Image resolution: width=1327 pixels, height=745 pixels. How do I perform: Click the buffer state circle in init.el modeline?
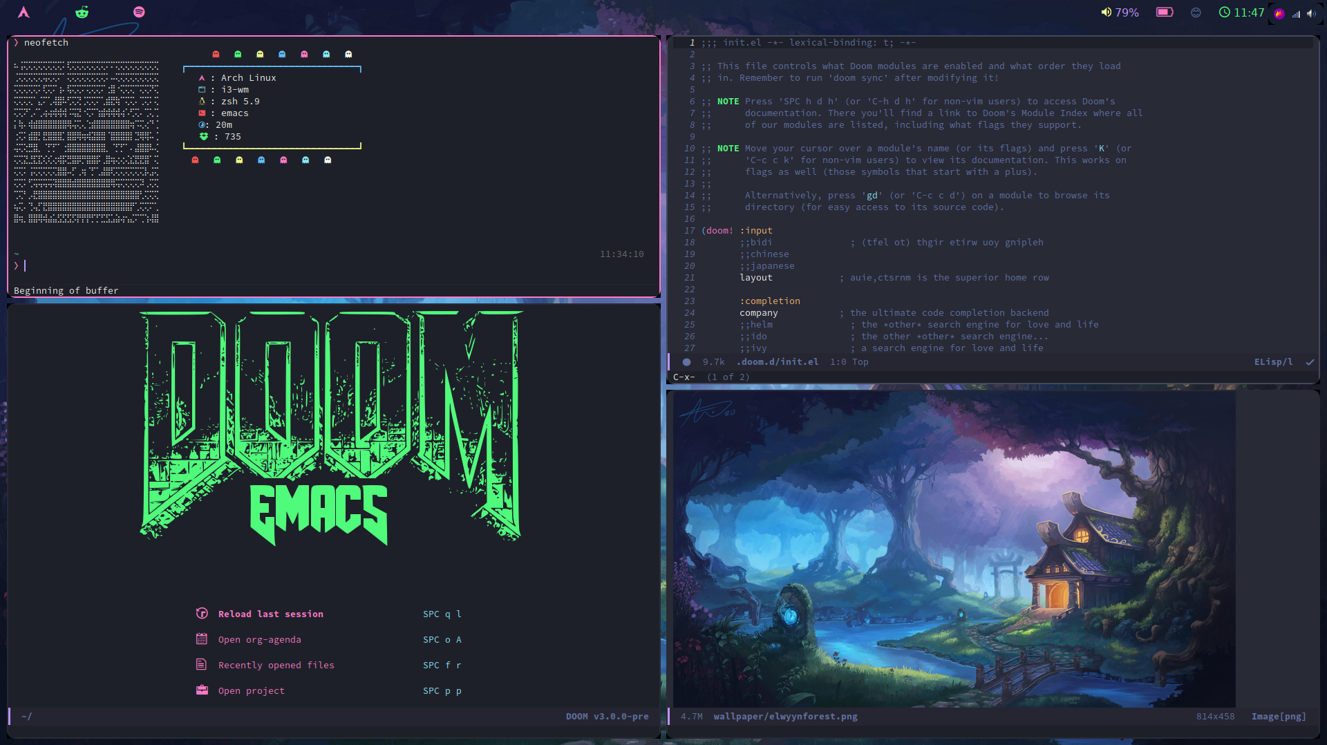point(686,362)
